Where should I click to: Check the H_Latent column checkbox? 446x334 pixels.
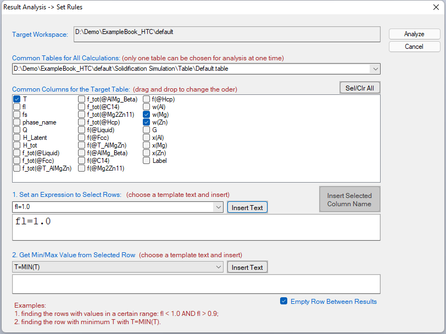click(x=16, y=137)
